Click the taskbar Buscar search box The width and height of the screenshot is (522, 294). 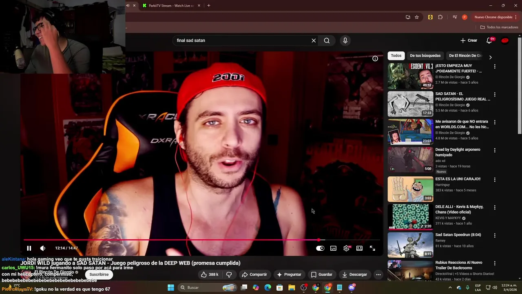(208, 287)
